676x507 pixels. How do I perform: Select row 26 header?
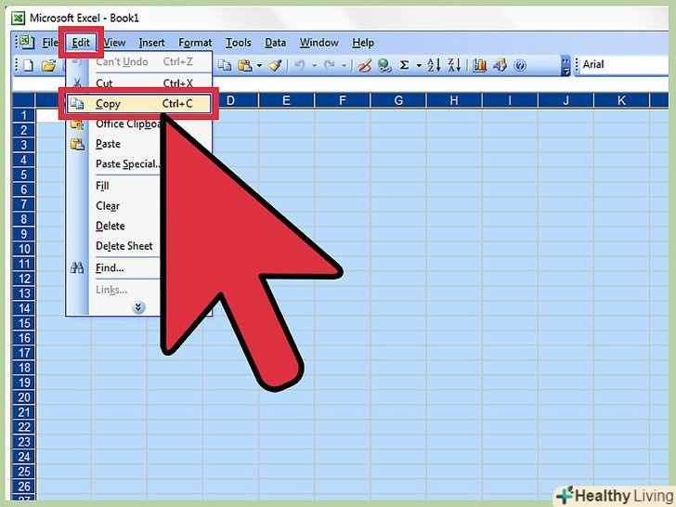tap(24, 487)
